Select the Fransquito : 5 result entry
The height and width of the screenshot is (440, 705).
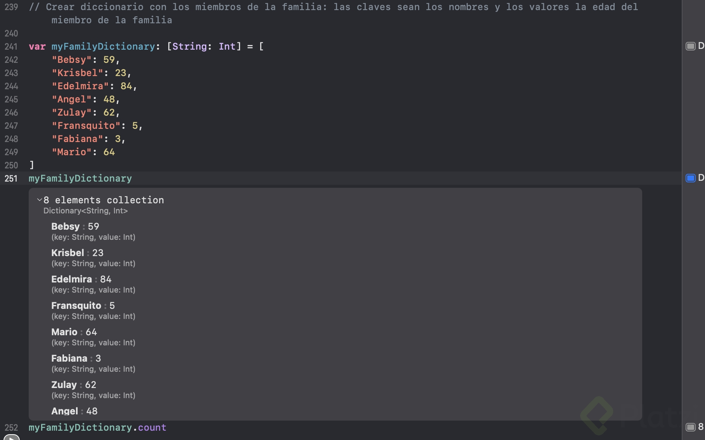pos(83,306)
